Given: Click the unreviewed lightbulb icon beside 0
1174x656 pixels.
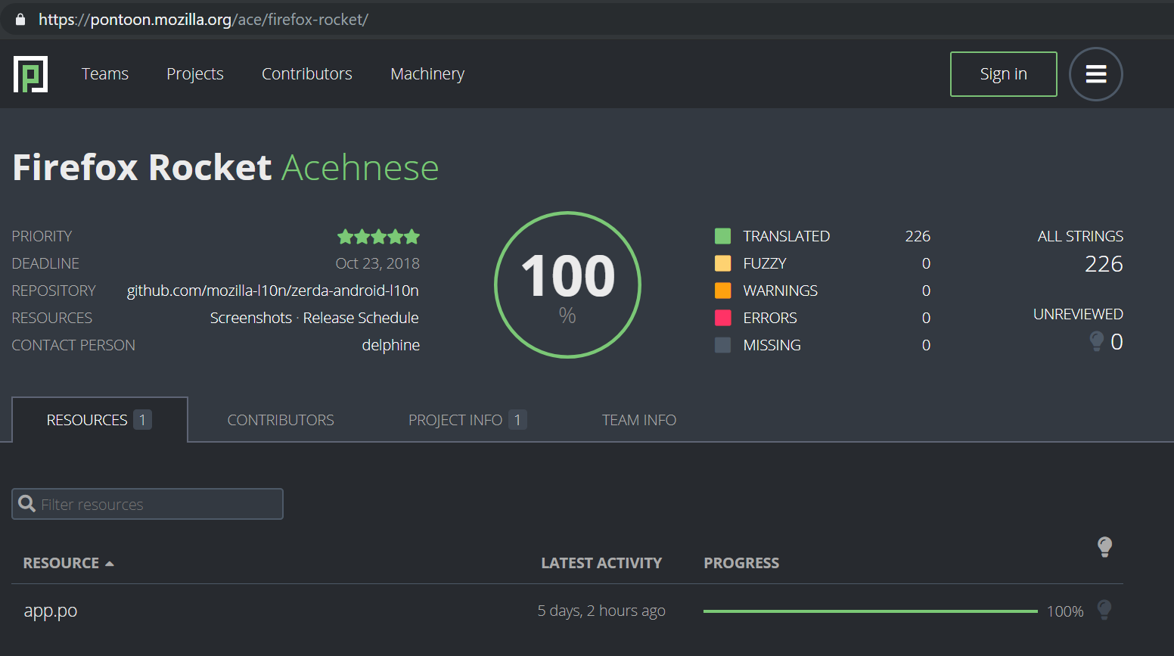Looking at the screenshot, I should point(1096,341).
